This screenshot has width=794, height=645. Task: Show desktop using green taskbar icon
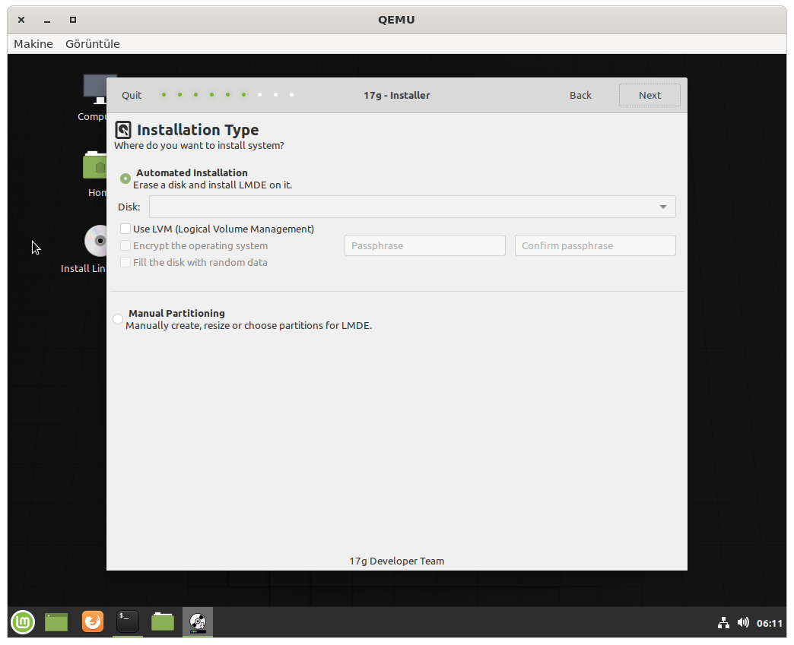[56, 622]
